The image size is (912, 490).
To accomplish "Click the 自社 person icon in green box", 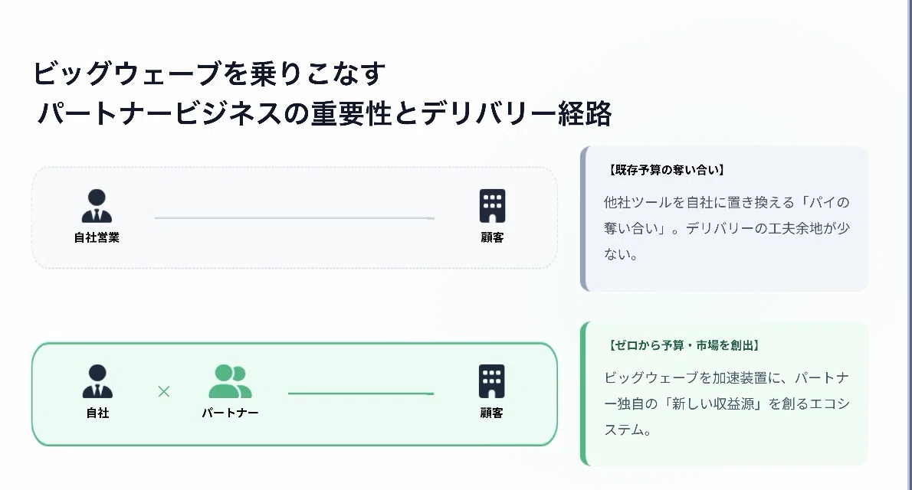I will point(97,381).
